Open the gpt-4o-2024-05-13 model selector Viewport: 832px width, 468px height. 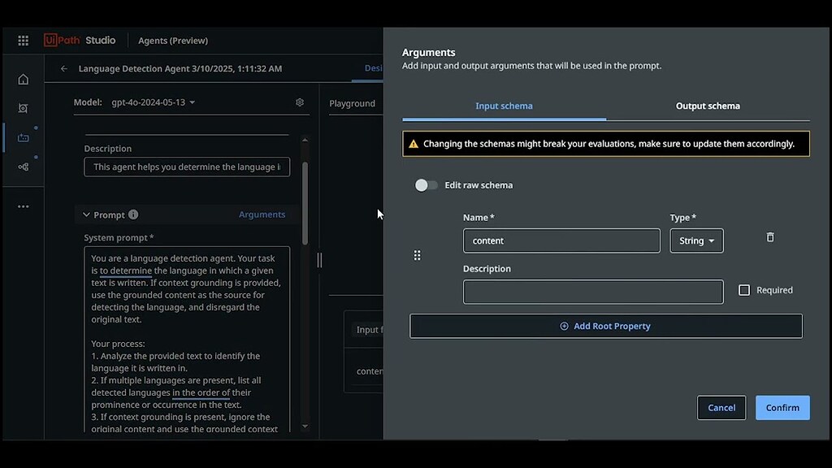coord(151,102)
